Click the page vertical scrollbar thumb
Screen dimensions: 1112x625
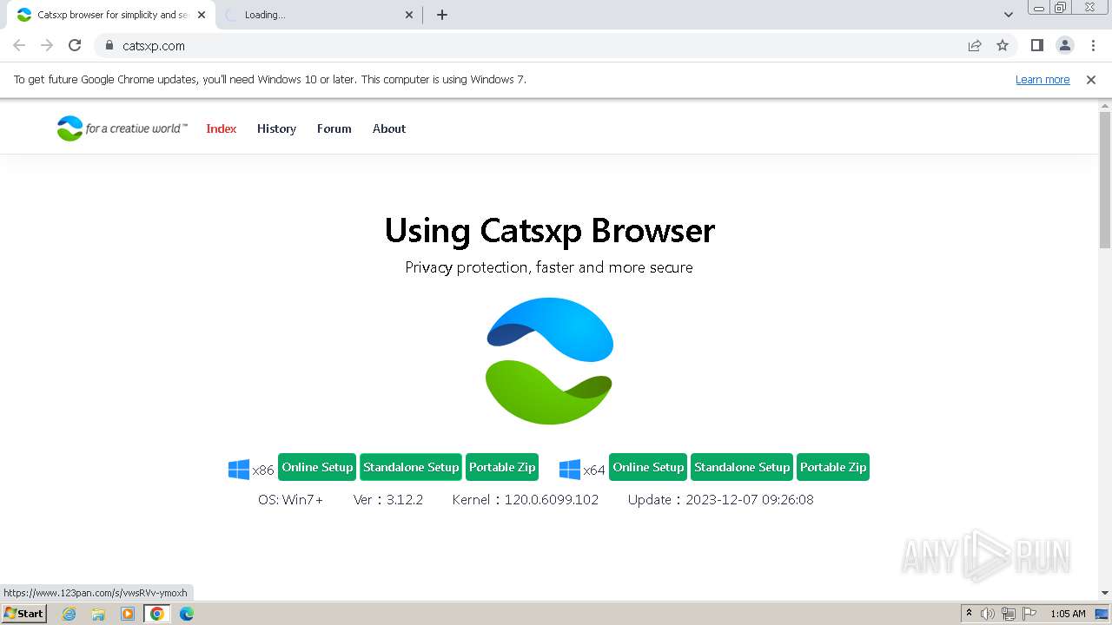pos(1105,180)
